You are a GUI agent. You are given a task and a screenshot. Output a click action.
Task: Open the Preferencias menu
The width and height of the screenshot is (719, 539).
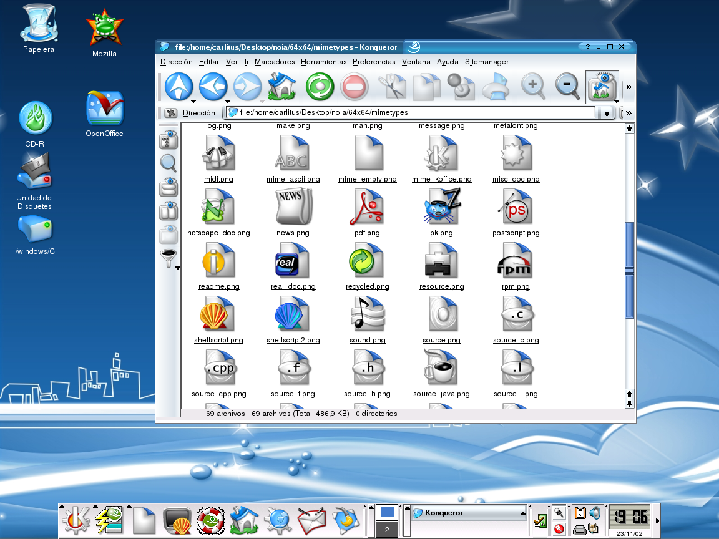point(374,61)
